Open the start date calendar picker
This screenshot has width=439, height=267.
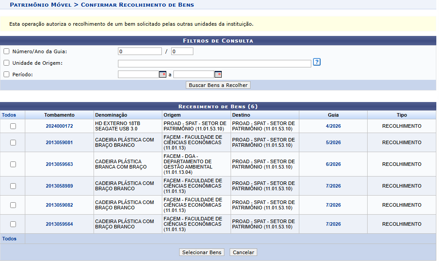[x=163, y=75]
